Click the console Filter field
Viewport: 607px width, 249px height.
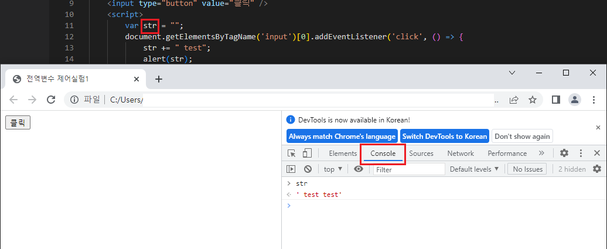coord(409,169)
